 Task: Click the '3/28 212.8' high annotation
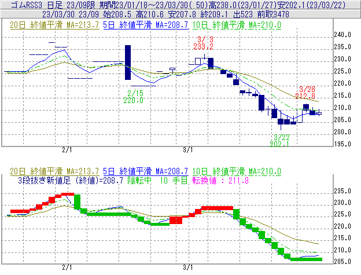305,93
